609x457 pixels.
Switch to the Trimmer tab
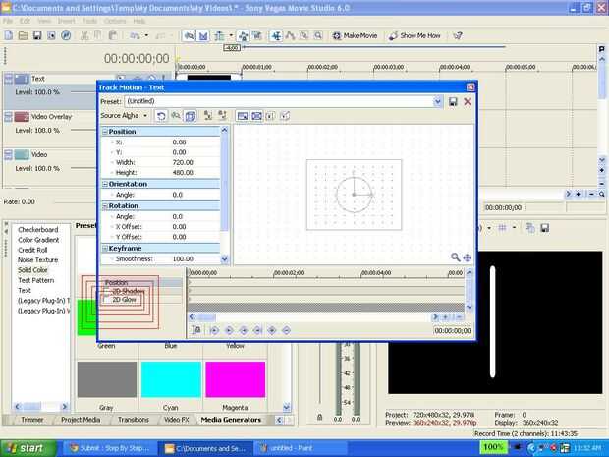click(x=31, y=420)
